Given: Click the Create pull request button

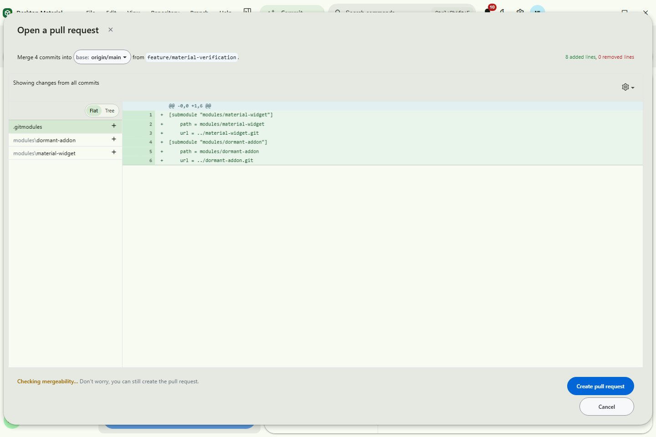Looking at the screenshot, I should pos(600,386).
